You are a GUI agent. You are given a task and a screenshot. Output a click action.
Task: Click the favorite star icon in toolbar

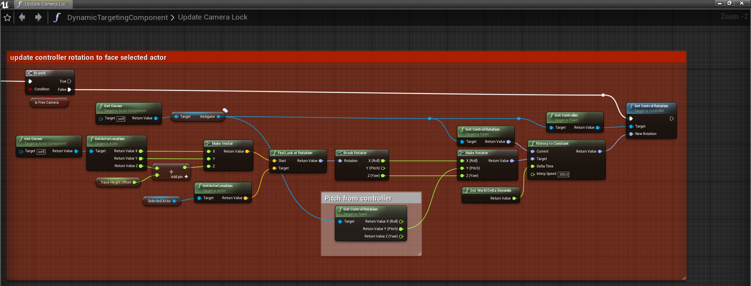tap(7, 18)
